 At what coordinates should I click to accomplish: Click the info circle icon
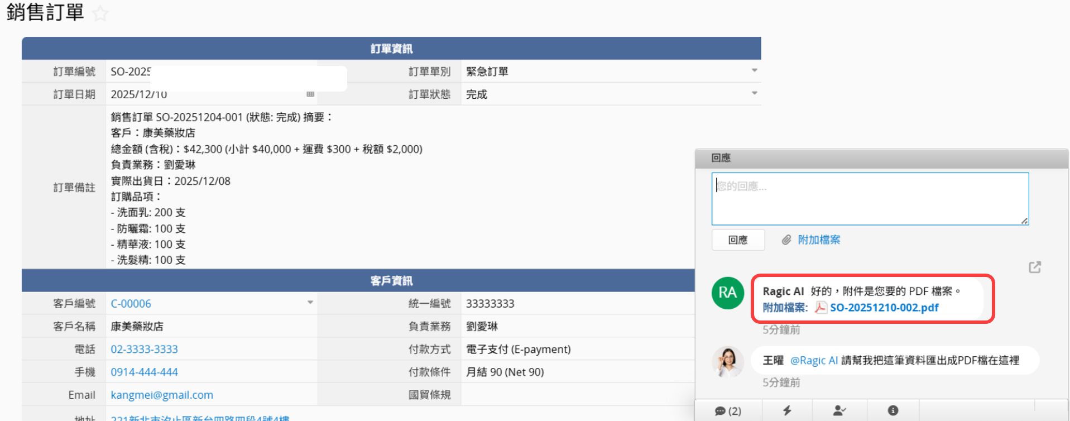[893, 411]
